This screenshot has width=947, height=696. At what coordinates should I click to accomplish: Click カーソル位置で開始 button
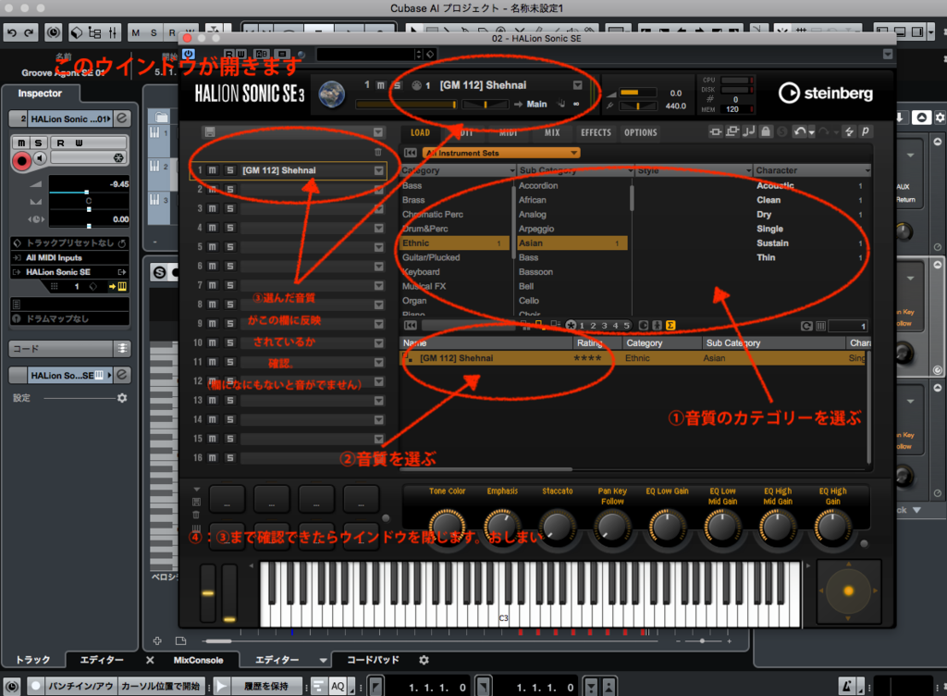[161, 687]
